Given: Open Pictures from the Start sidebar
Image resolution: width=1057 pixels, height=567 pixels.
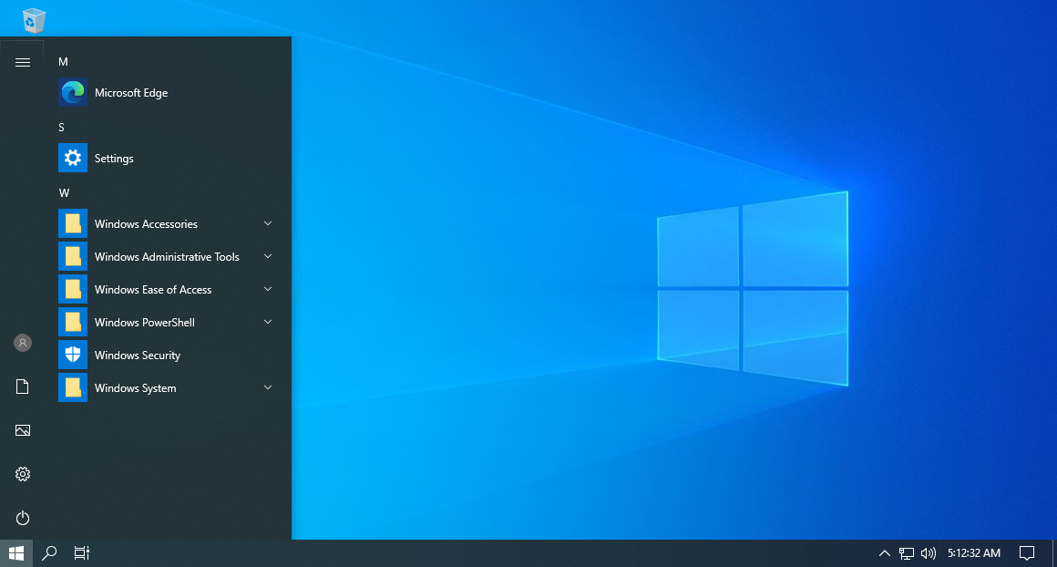Looking at the screenshot, I should (x=22, y=430).
